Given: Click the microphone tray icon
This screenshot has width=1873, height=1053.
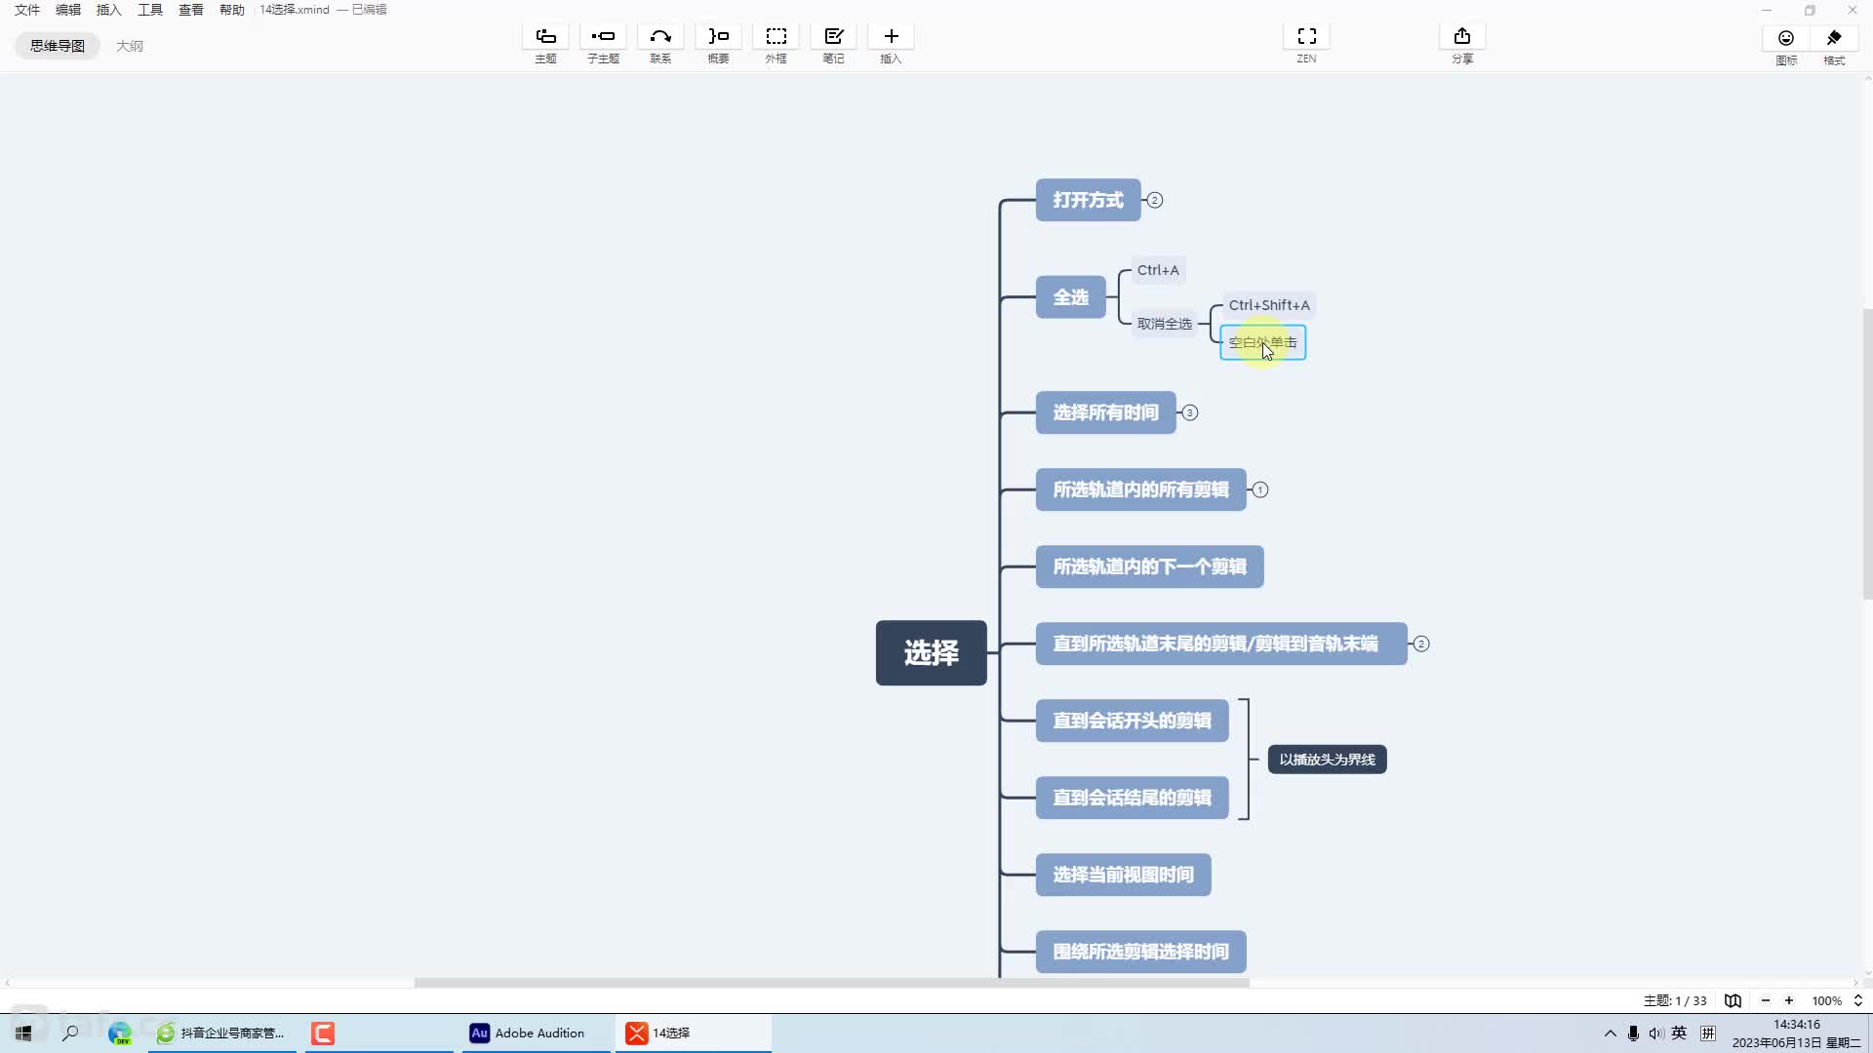Looking at the screenshot, I should pos(1633,1033).
